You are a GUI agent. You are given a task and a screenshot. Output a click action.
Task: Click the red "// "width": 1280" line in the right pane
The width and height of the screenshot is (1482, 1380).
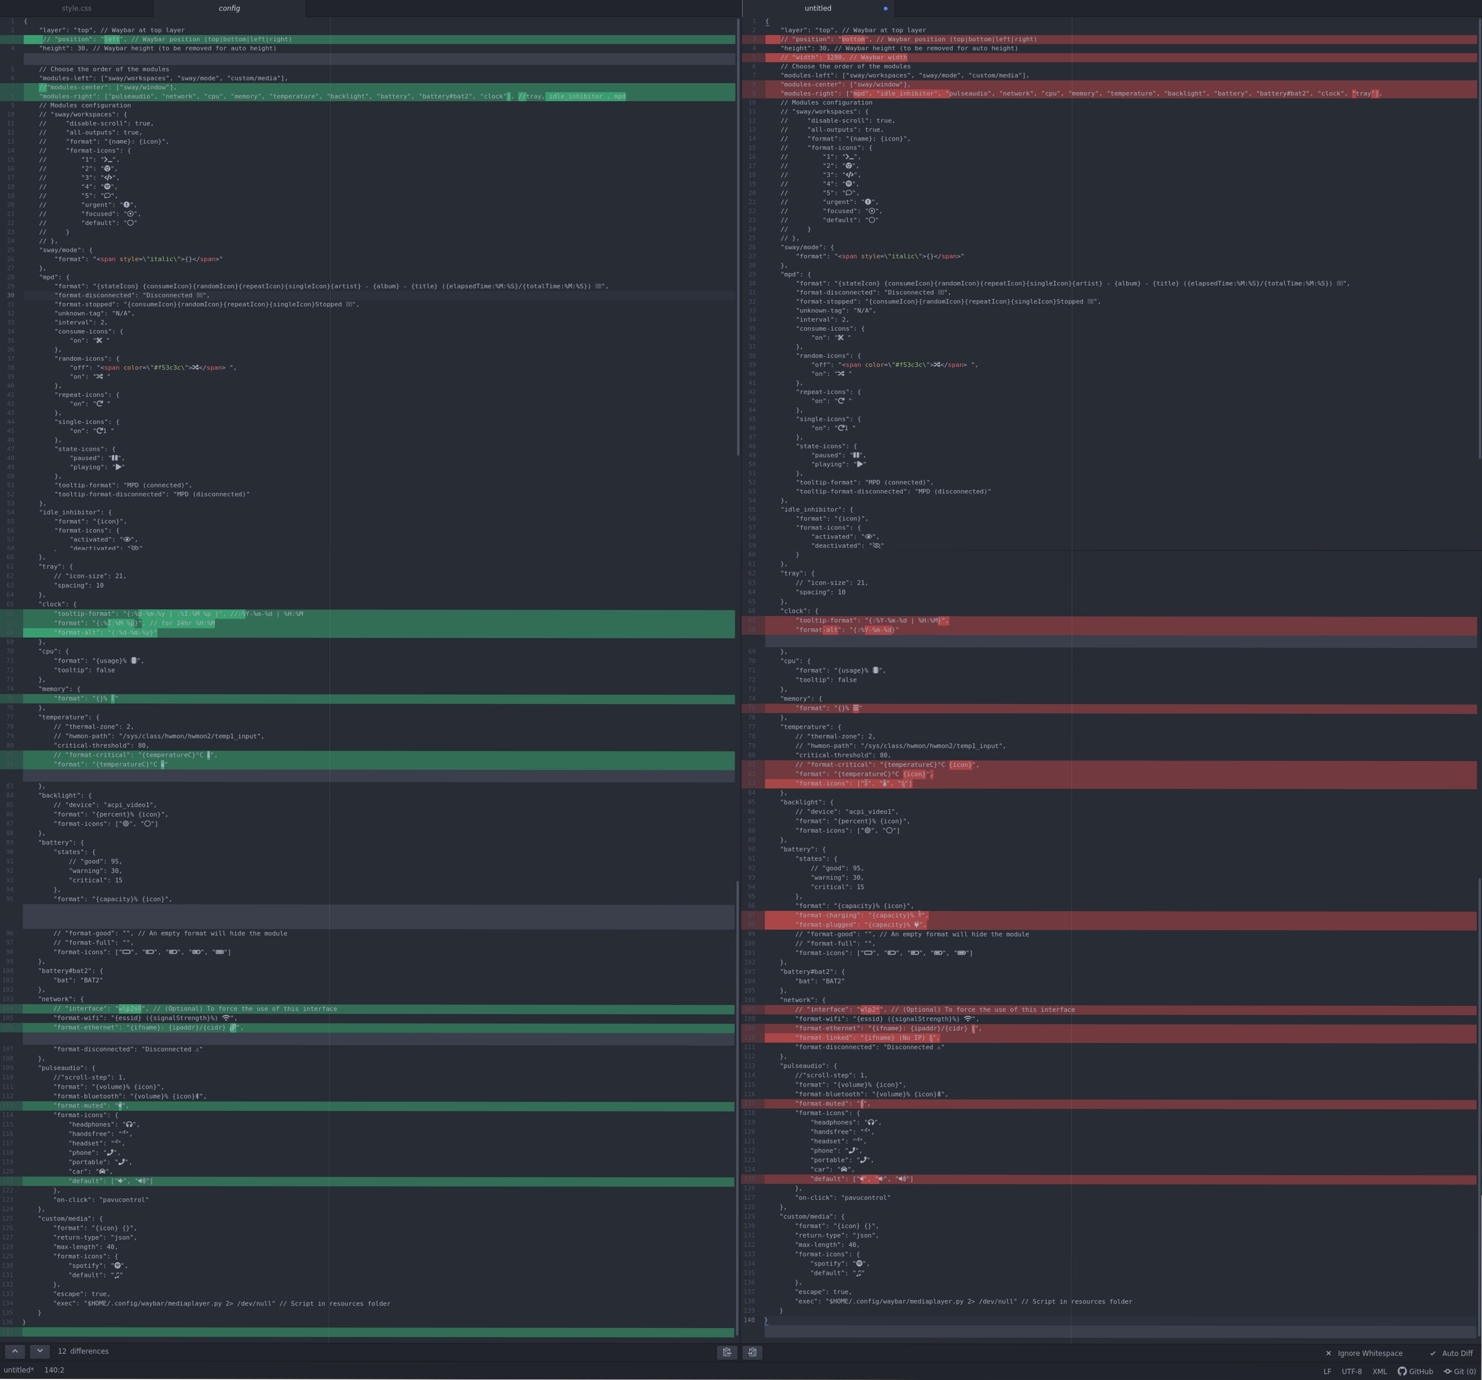(x=1121, y=57)
